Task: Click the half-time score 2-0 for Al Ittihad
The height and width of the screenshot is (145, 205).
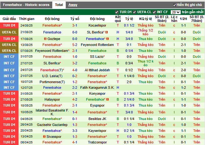Action: point(183,70)
